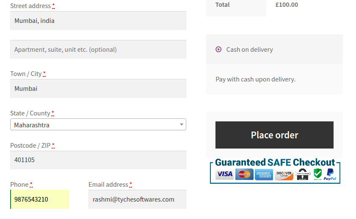
Task: Click the Phone field label
Action: [x=19, y=185]
